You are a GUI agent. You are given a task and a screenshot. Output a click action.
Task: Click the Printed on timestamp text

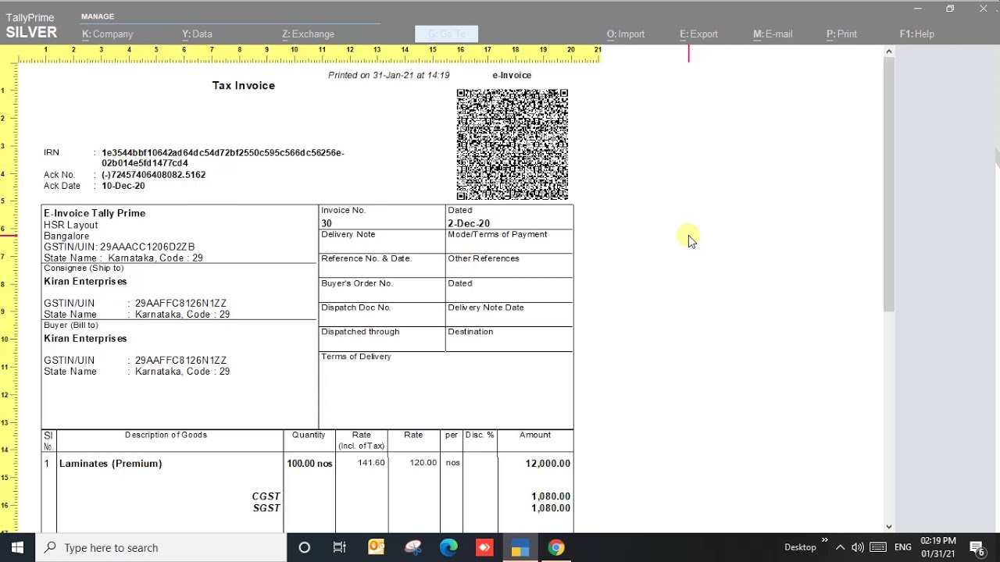[388, 76]
